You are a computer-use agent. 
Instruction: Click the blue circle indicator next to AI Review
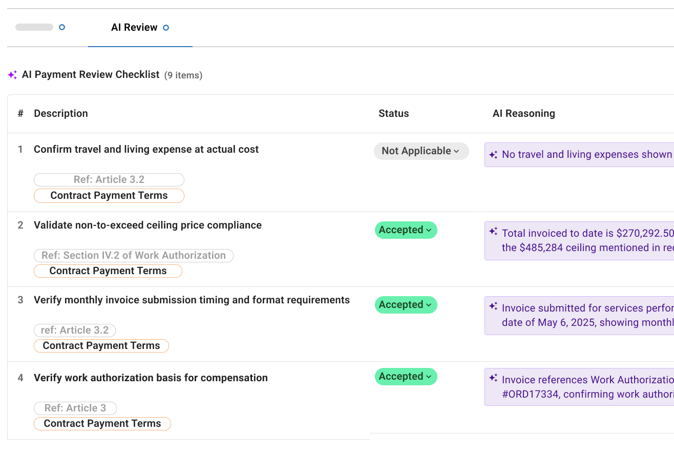click(166, 28)
